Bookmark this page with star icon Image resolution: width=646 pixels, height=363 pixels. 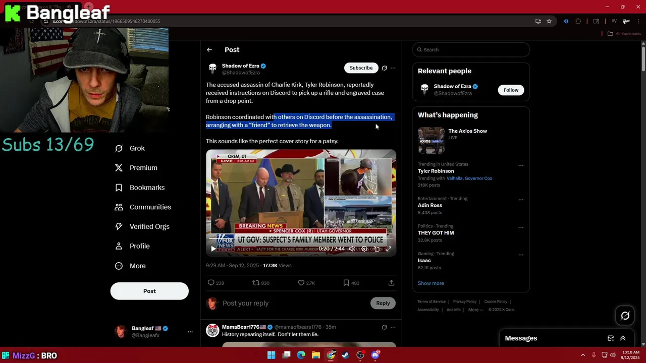pos(549,21)
